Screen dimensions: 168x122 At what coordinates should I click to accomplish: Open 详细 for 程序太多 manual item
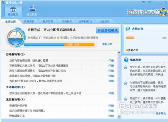click(111, 93)
